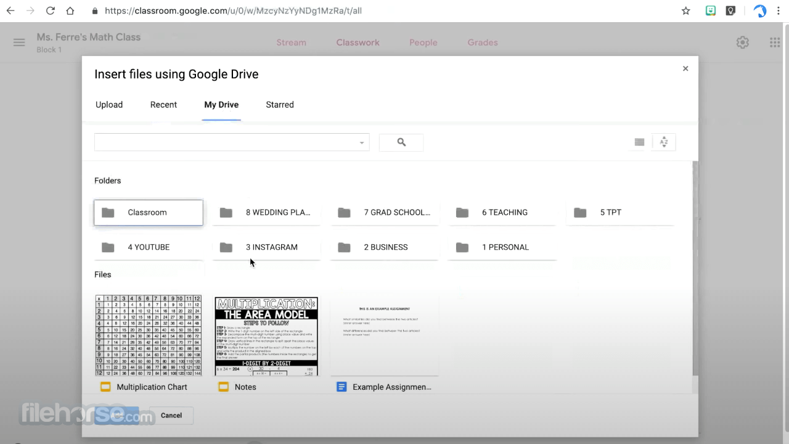Open Classroom main hamburger menu
The image size is (789, 444).
[19, 43]
